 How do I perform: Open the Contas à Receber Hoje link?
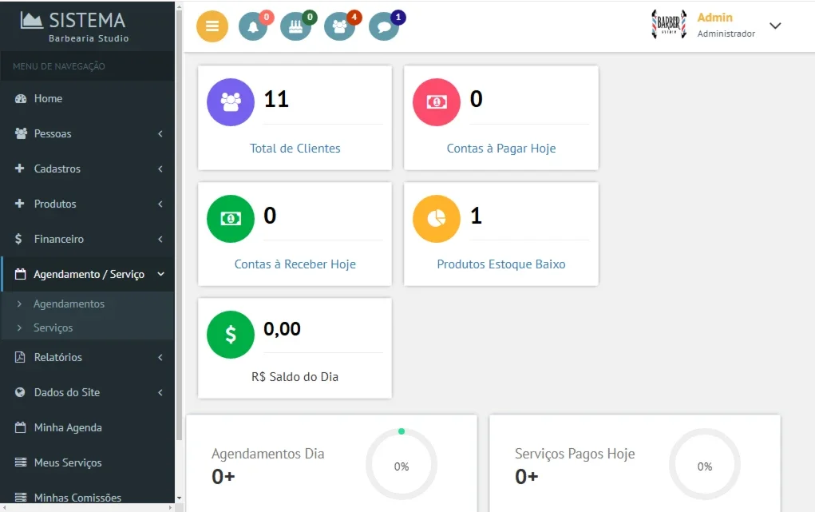(x=295, y=264)
